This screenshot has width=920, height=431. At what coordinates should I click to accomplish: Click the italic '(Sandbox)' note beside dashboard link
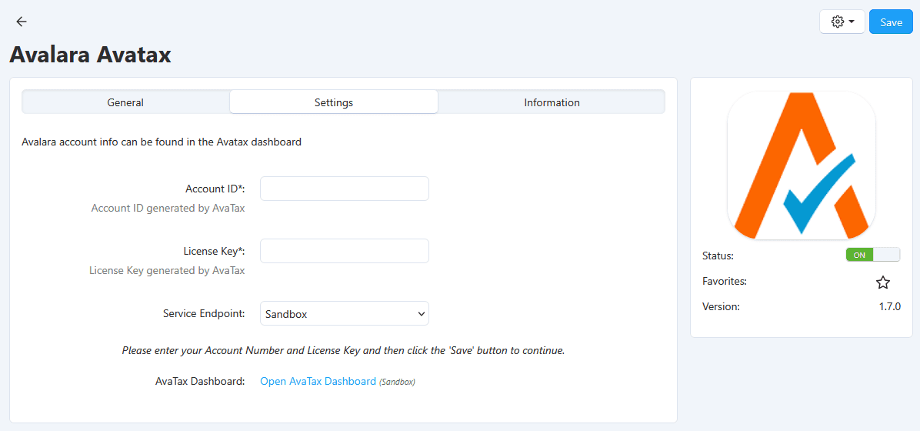(397, 382)
